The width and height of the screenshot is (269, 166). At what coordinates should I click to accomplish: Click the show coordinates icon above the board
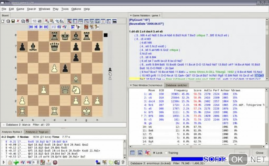[x=92, y=27]
